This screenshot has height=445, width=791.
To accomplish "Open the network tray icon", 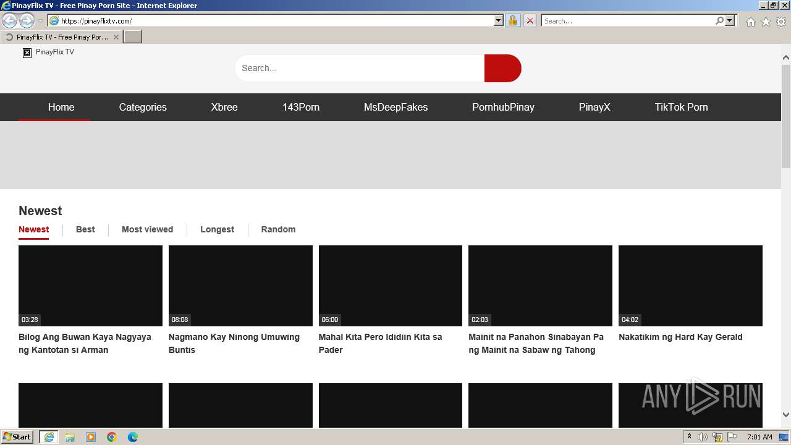I will tap(717, 437).
